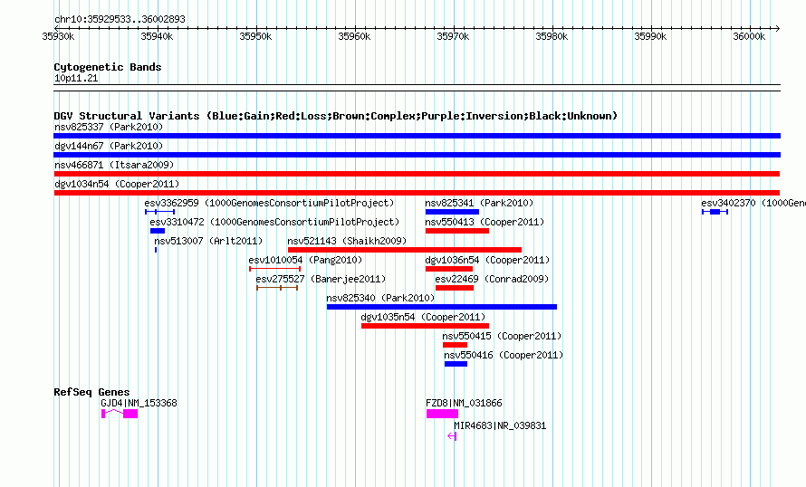Click the nsv550415 (Cooper2011) red bar
Screen dimensions: 806x487
[x=455, y=345]
